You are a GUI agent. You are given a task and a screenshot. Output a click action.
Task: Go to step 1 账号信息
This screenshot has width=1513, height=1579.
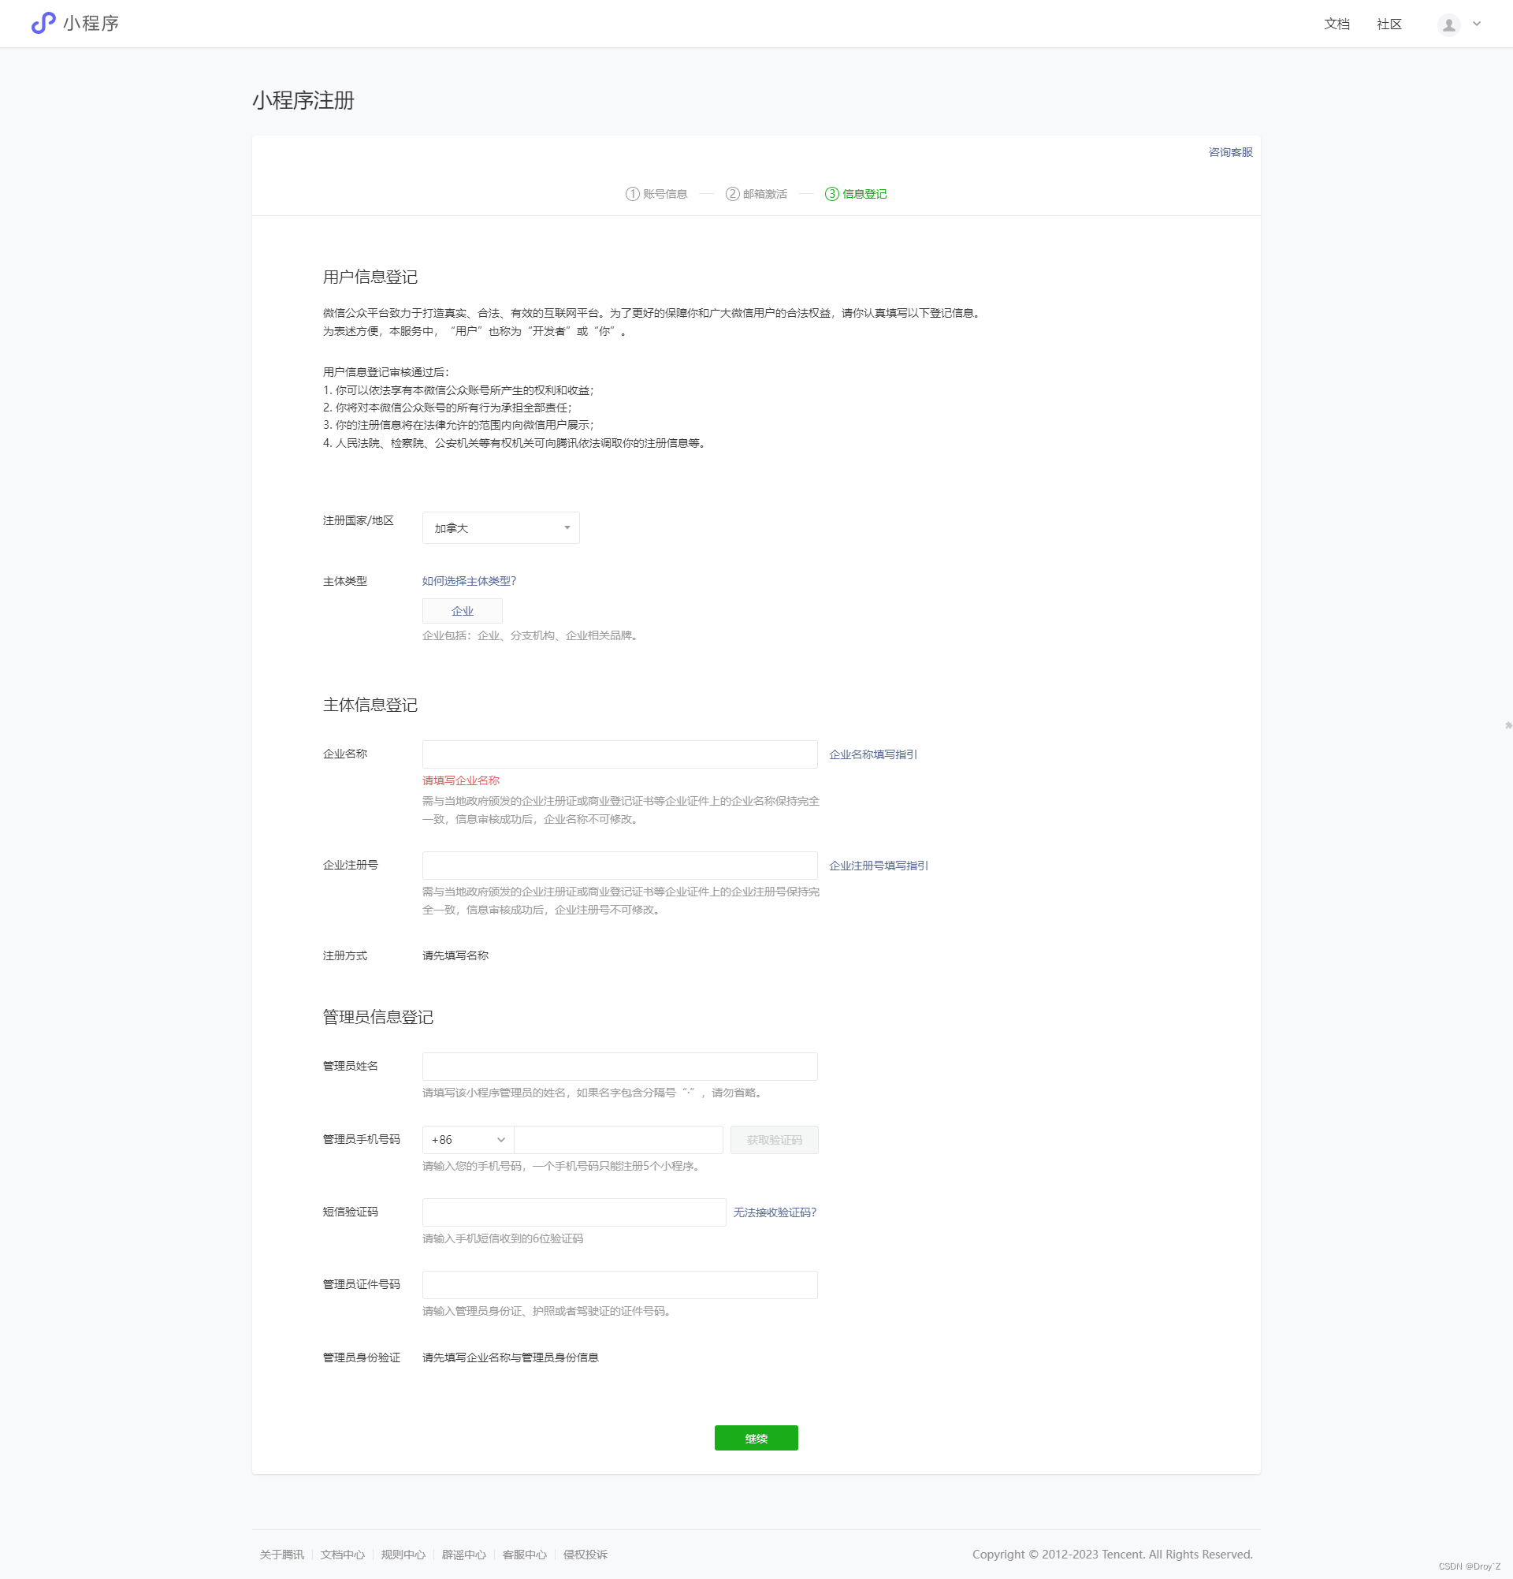[656, 194]
